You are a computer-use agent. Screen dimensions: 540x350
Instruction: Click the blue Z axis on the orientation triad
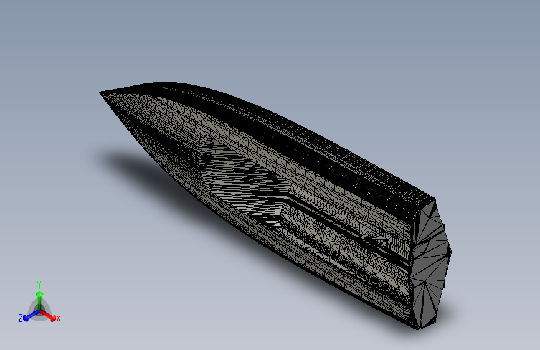[x=31, y=316]
